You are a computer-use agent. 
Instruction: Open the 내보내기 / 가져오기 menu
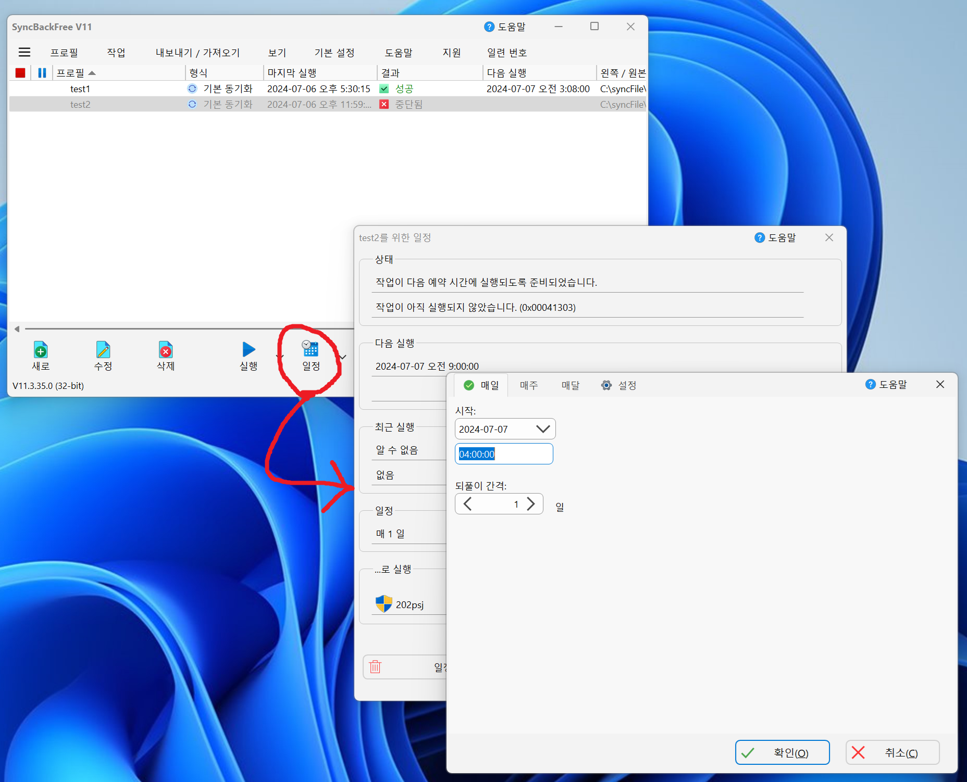tap(198, 53)
